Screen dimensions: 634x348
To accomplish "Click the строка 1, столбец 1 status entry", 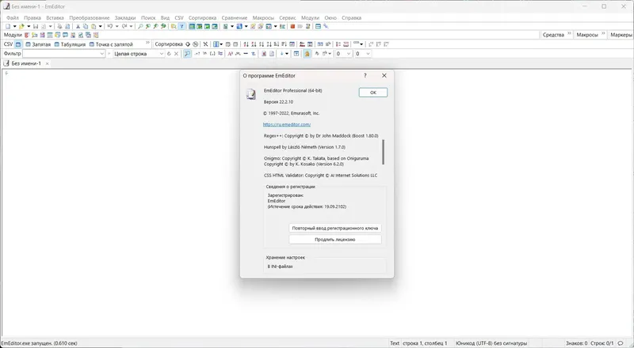I will tap(425, 343).
